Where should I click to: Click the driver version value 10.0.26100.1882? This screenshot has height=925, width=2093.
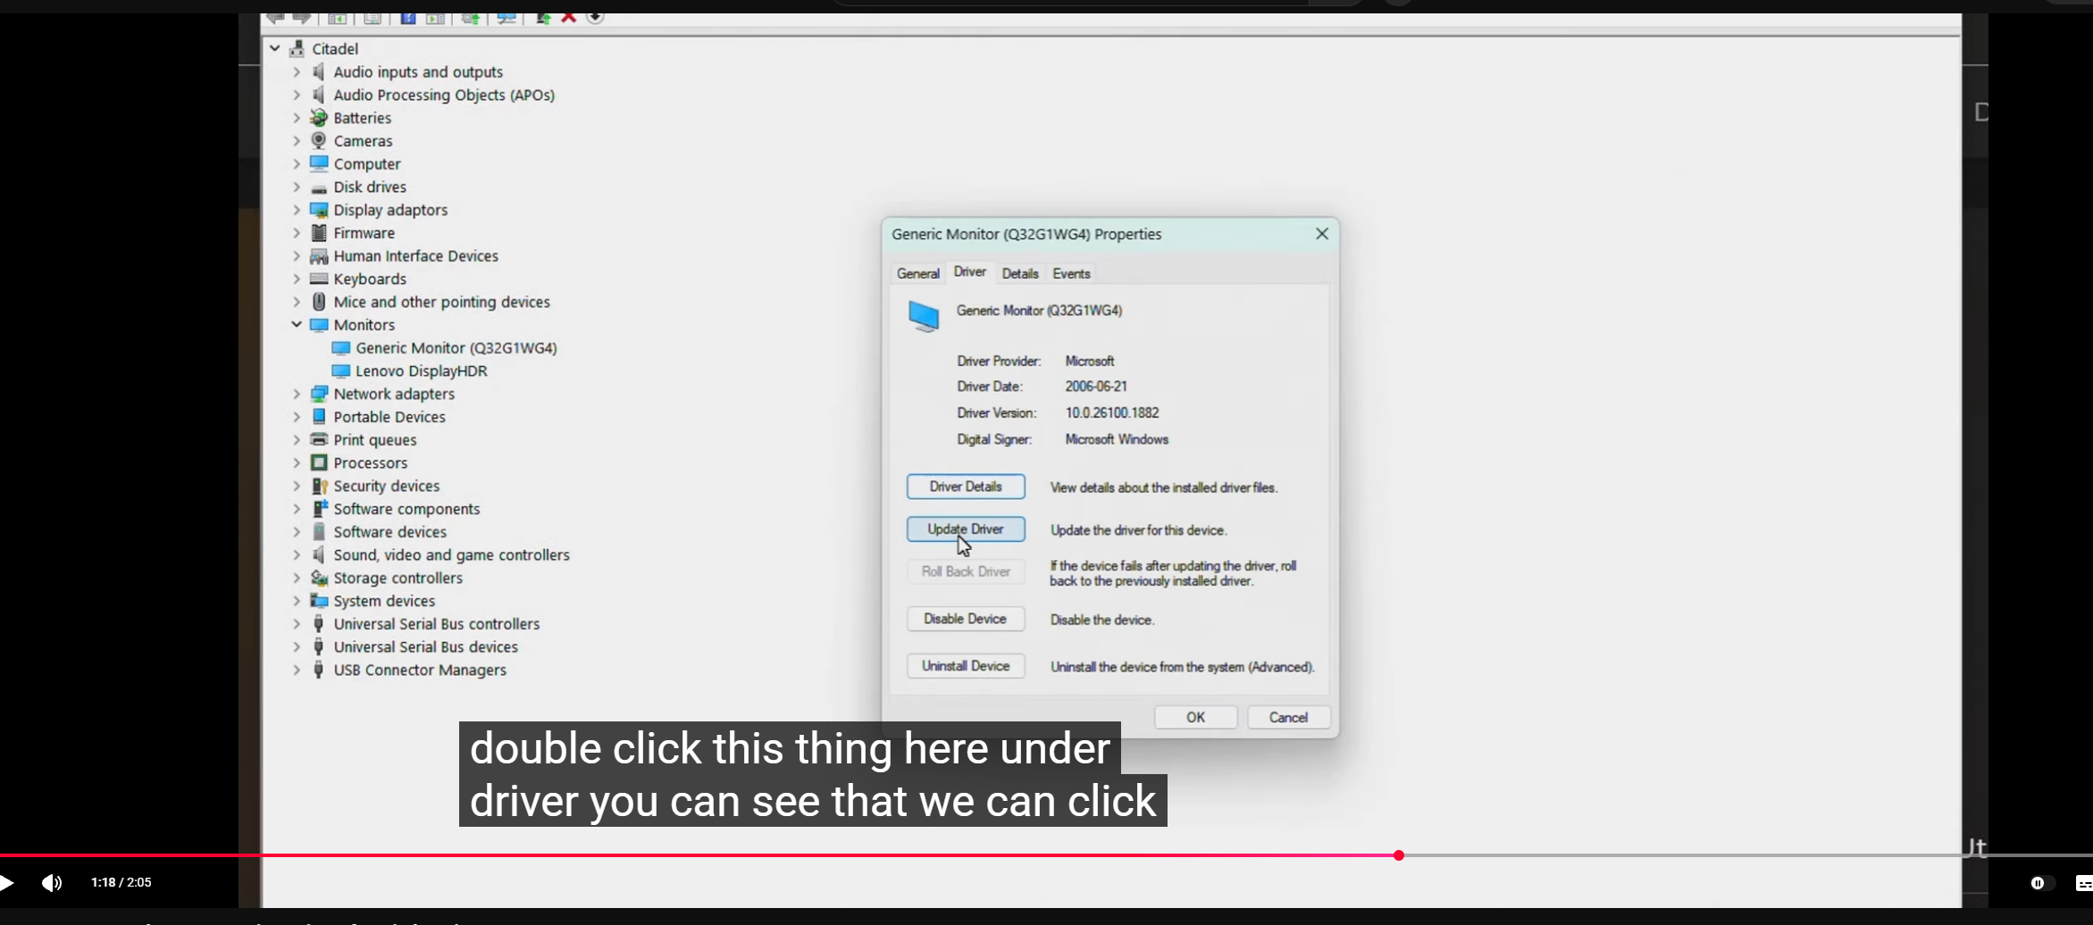[x=1112, y=412]
